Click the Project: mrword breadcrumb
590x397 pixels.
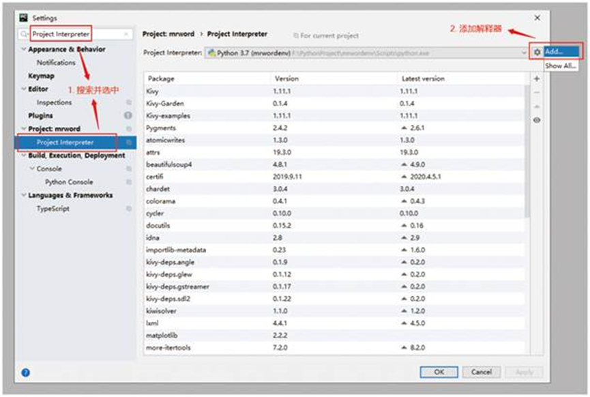pyautogui.click(x=168, y=34)
